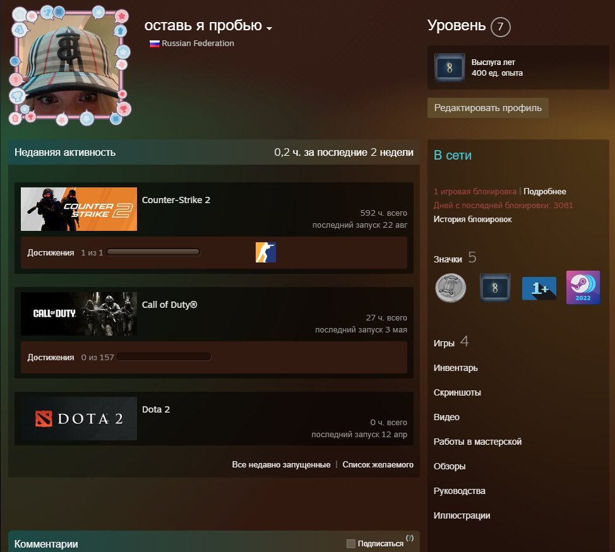Screen dimensions: 615x552
Task: Click последний запуск 12 апр text
Action: pyautogui.click(x=359, y=435)
